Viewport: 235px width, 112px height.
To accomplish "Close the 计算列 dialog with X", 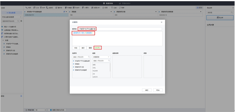I will tap(161, 22).
